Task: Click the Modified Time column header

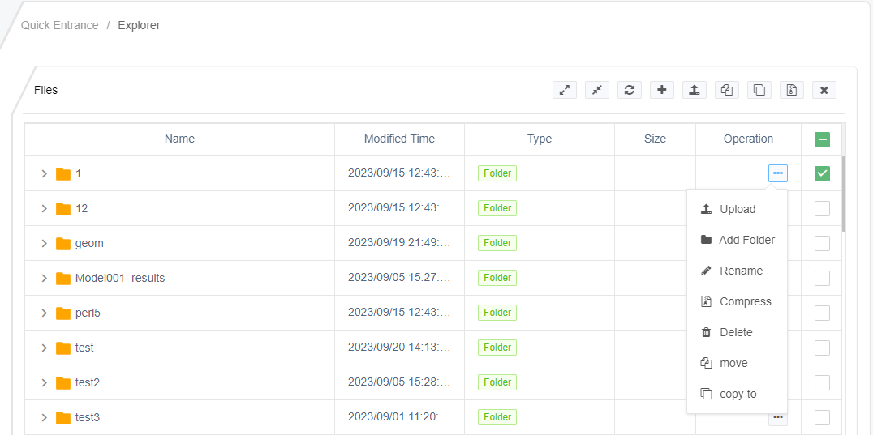Action: point(399,139)
